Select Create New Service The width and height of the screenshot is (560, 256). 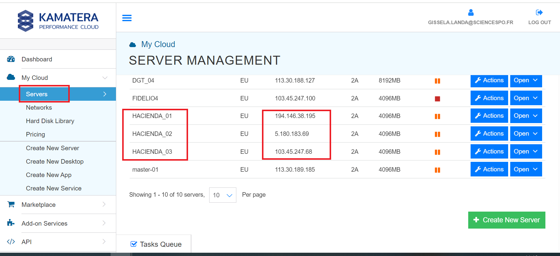54,188
